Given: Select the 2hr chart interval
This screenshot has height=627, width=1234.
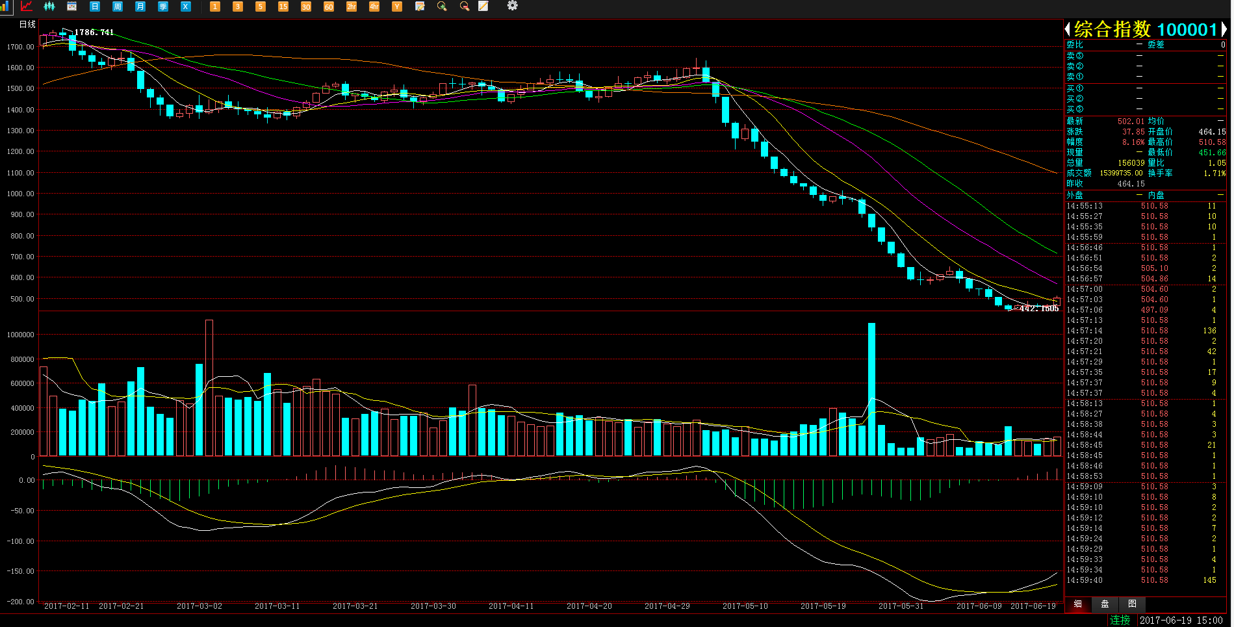Looking at the screenshot, I should pos(352,6).
